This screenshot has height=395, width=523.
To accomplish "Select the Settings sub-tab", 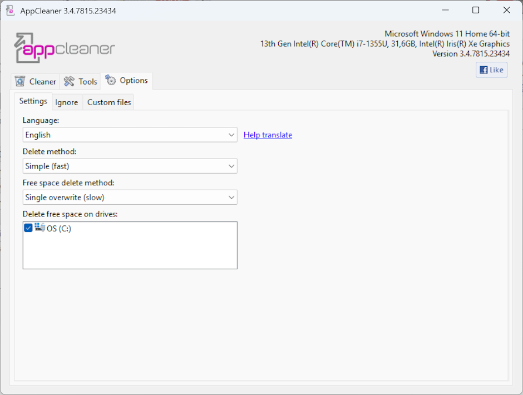I will pos(33,101).
